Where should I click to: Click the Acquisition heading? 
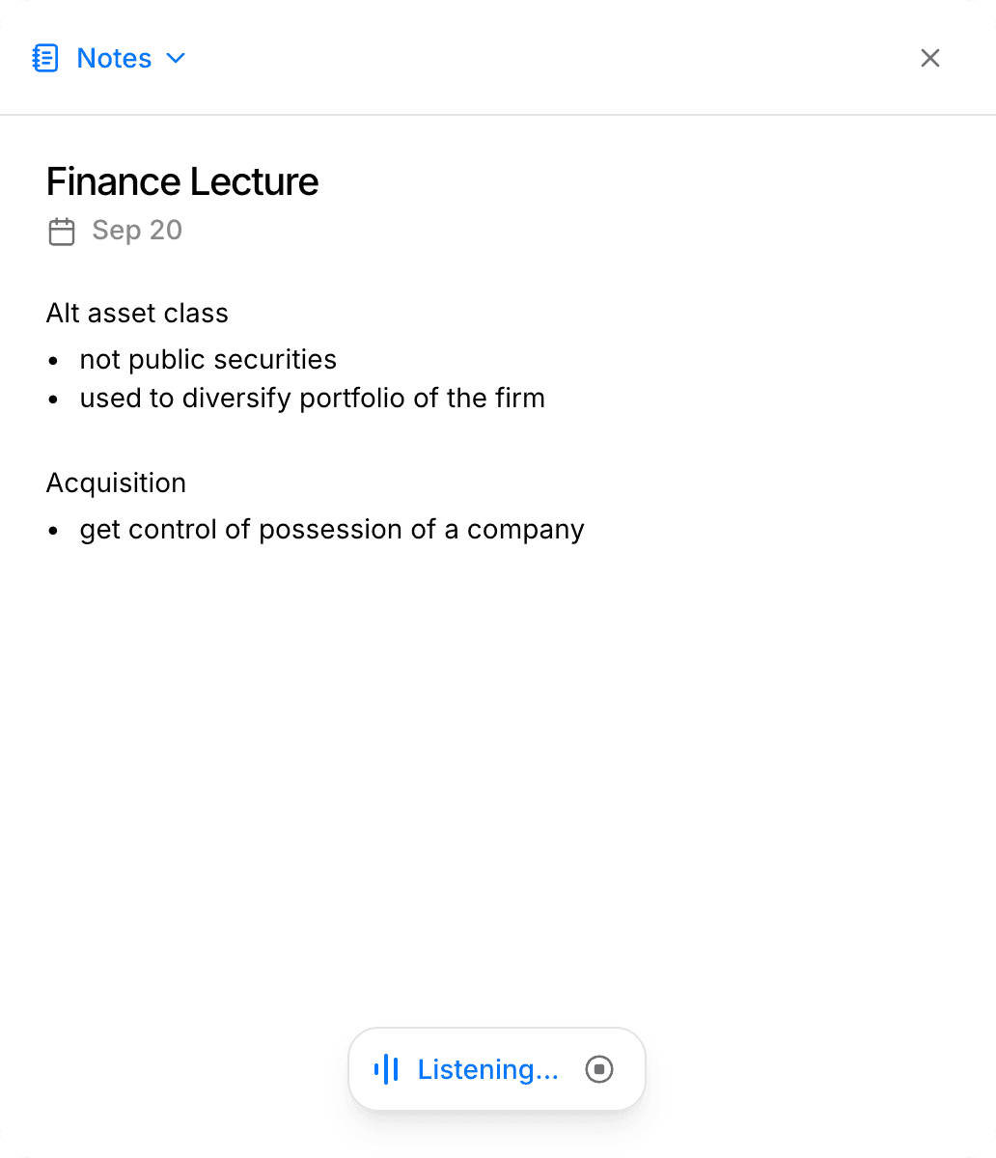(x=116, y=482)
